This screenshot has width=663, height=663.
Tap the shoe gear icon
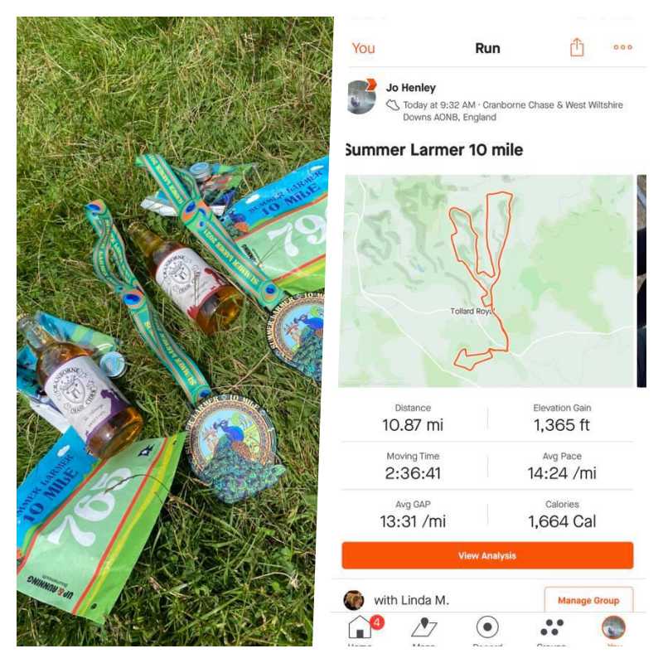click(392, 105)
